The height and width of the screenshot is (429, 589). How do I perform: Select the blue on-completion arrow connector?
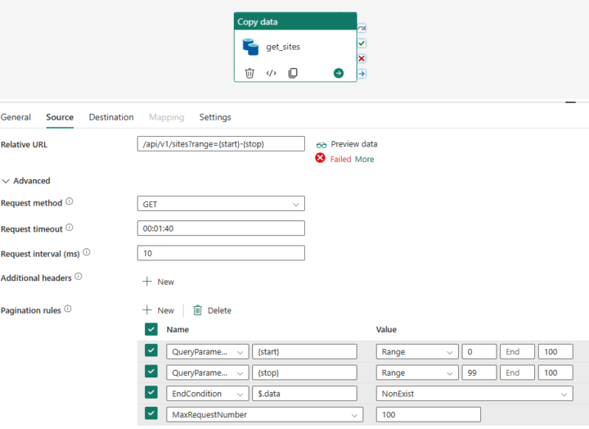pos(362,74)
